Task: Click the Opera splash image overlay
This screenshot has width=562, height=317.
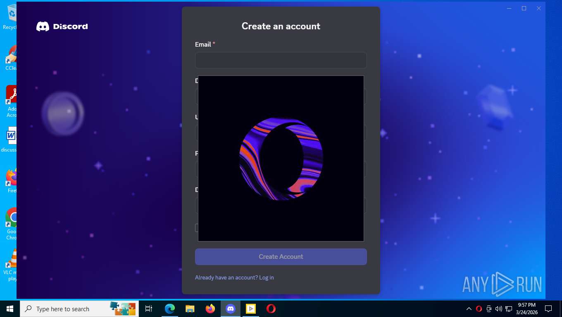Action: (281, 158)
